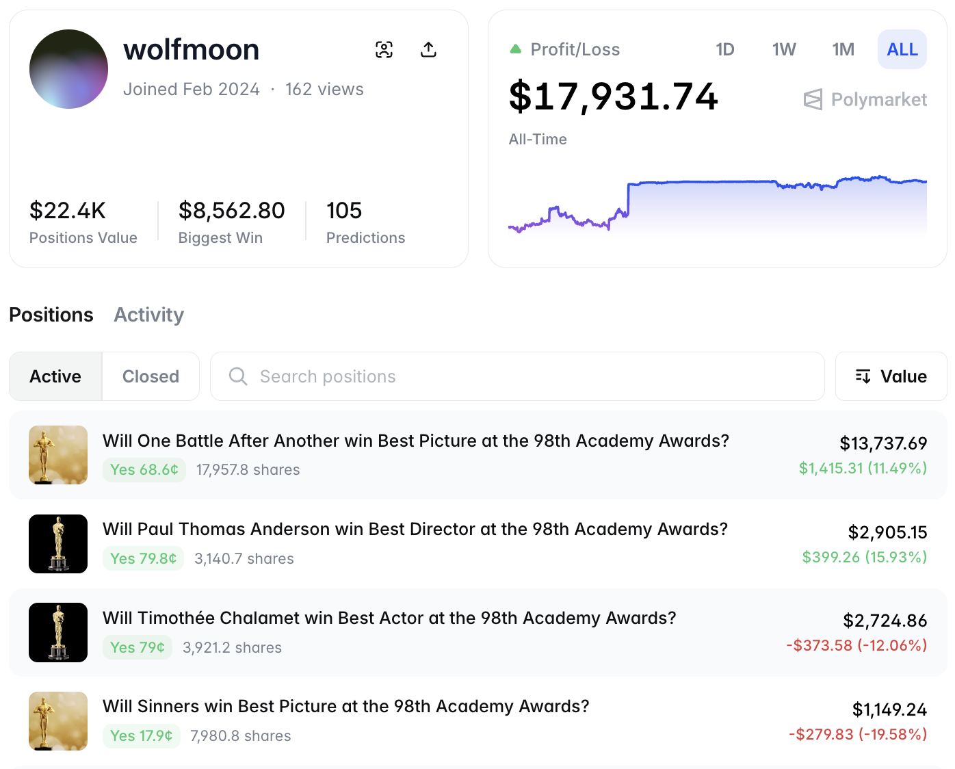Click the profile scan icon beside wolfmoon
Image resolution: width=955 pixels, height=769 pixels.
[x=384, y=49]
